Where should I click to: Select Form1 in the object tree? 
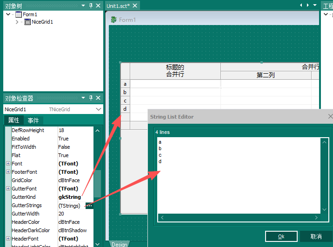coord(30,14)
